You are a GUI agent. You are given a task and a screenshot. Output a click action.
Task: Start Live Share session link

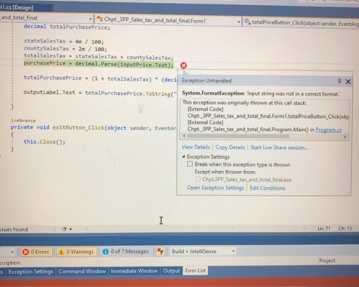[279, 147]
